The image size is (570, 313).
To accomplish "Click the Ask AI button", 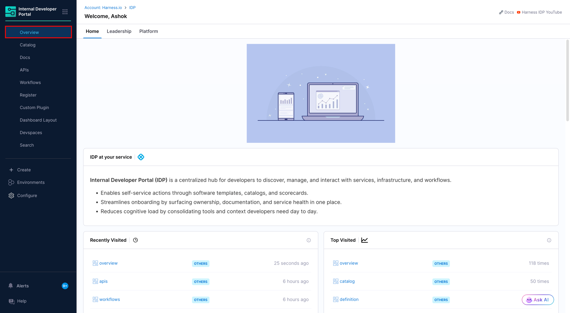I will (x=538, y=300).
